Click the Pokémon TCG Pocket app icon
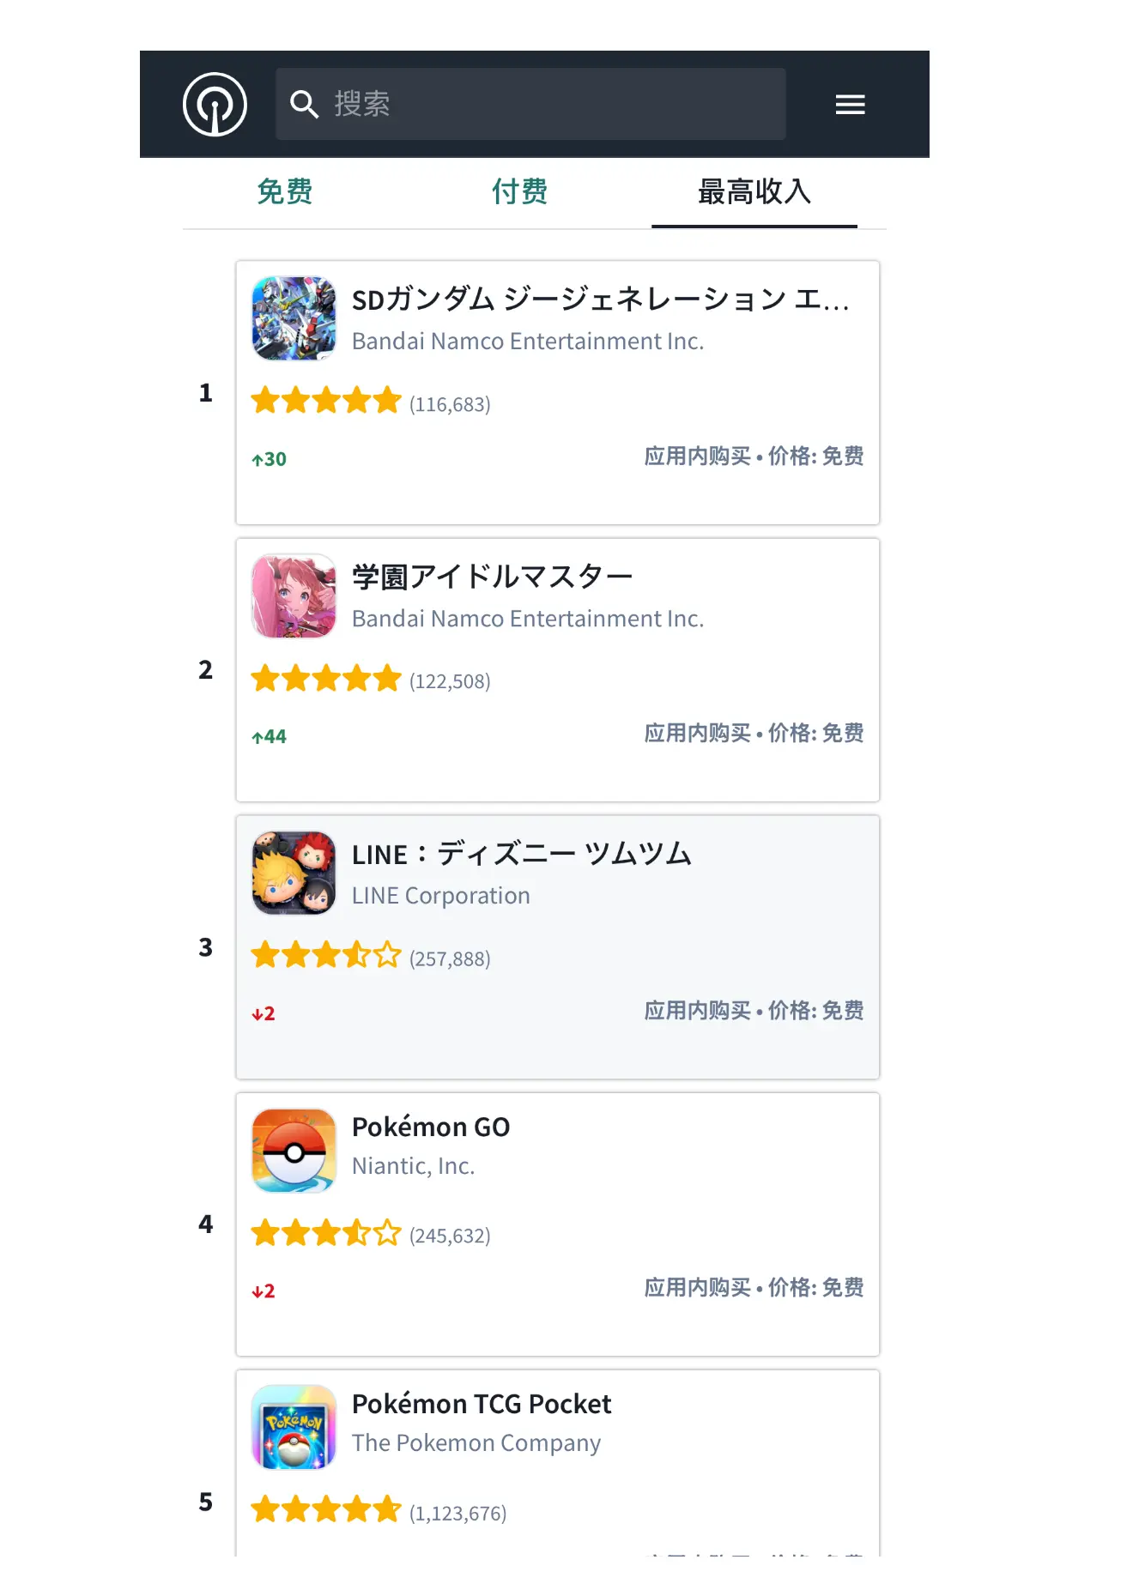The height and width of the screenshot is (1590, 1133). pyautogui.click(x=294, y=1427)
